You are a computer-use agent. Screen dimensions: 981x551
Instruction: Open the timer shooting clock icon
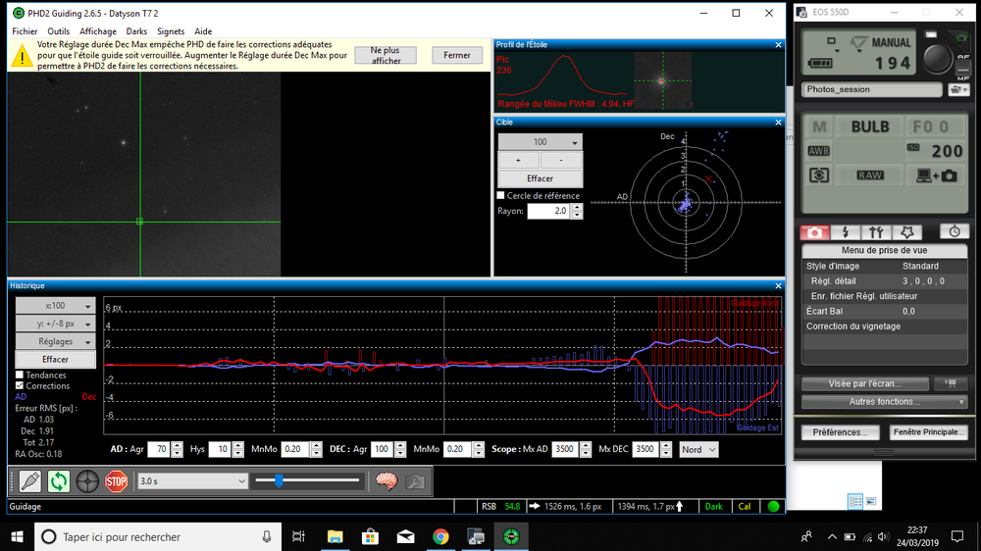[x=955, y=232]
